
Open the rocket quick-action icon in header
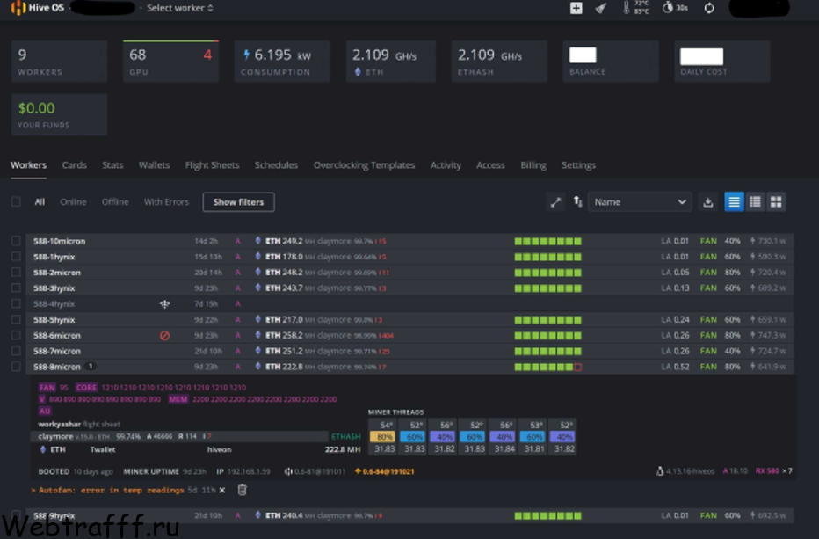coord(601,8)
